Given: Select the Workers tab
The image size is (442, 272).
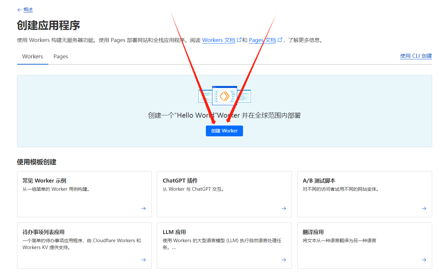Looking at the screenshot, I should click(33, 56).
